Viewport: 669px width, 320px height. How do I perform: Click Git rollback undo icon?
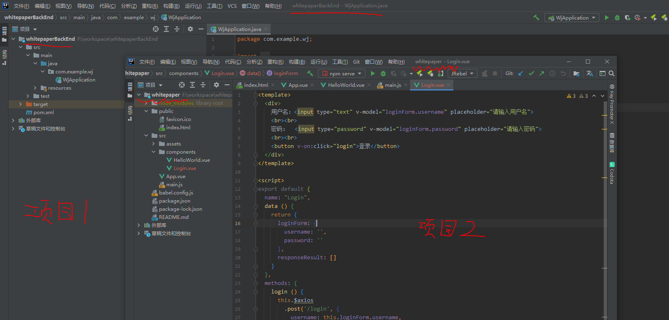[x=563, y=73]
